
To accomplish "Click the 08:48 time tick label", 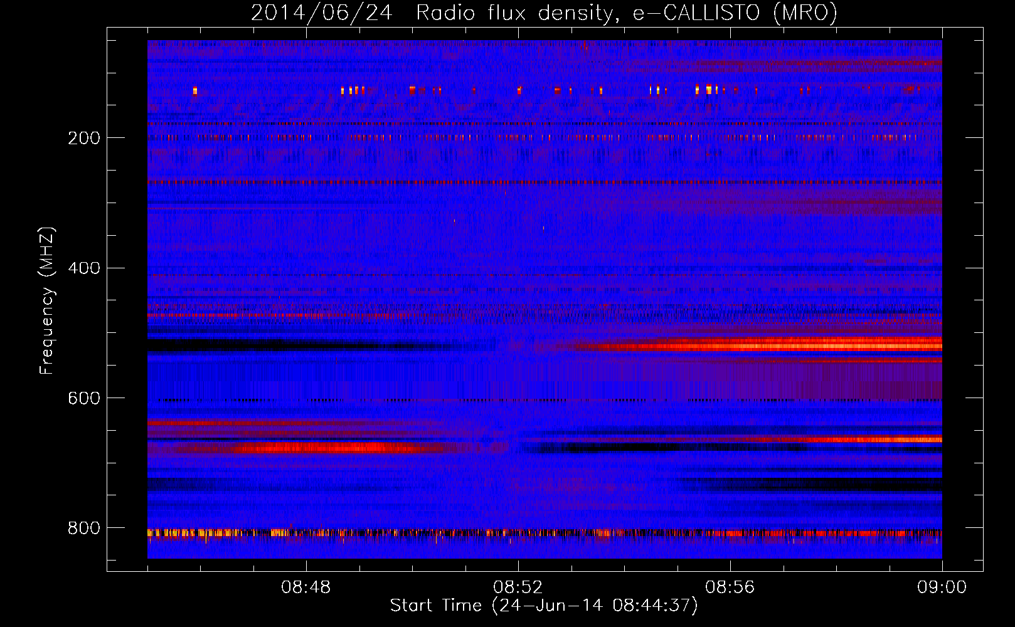I will pyautogui.click(x=306, y=587).
